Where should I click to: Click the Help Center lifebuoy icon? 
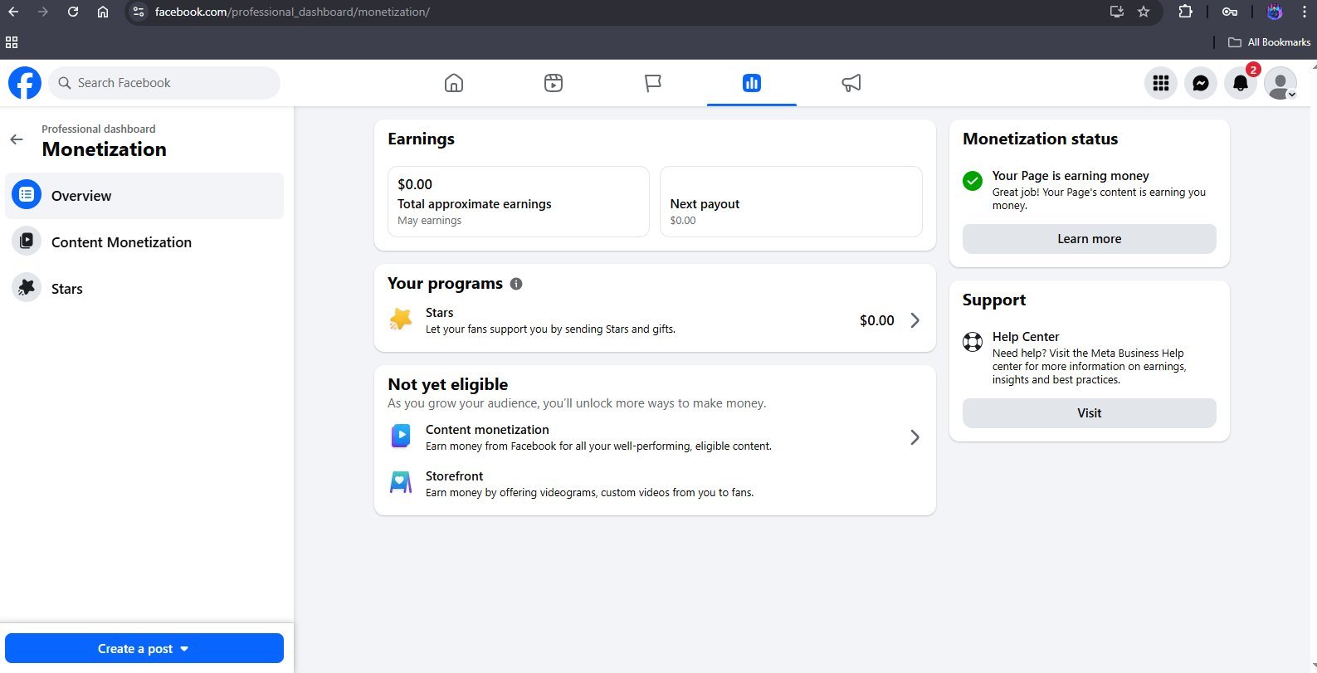tap(973, 342)
